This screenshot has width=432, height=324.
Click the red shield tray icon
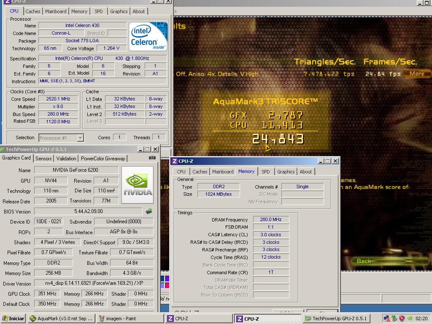click(402, 319)
